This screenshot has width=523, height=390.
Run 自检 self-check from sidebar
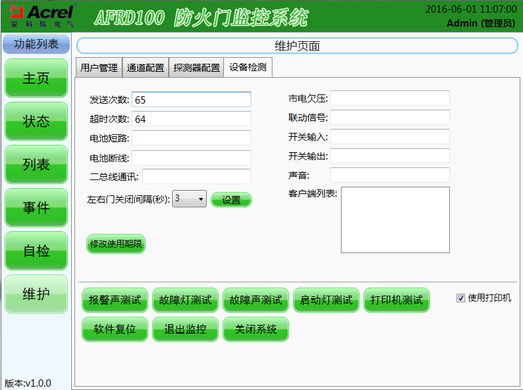36,251
